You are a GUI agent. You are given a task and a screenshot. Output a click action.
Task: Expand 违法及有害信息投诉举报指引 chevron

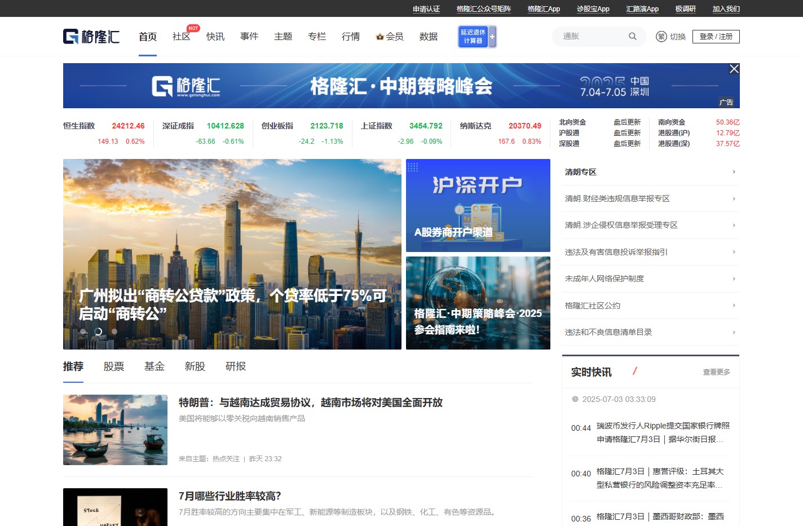[734, 252]
